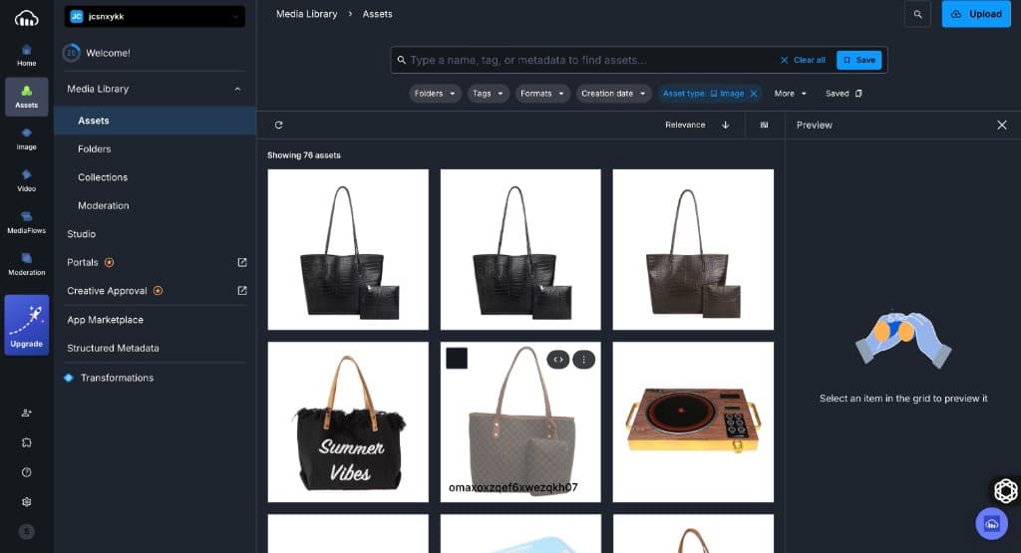Open the settings gear icon in rail
Image resolution: width=1021 pixels, height=553 pixels.
(26, 501)
